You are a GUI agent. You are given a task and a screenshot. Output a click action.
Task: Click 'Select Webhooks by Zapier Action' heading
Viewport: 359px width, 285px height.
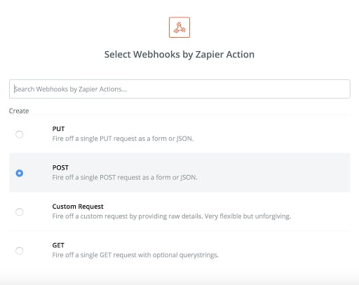(x=179, y=55)
